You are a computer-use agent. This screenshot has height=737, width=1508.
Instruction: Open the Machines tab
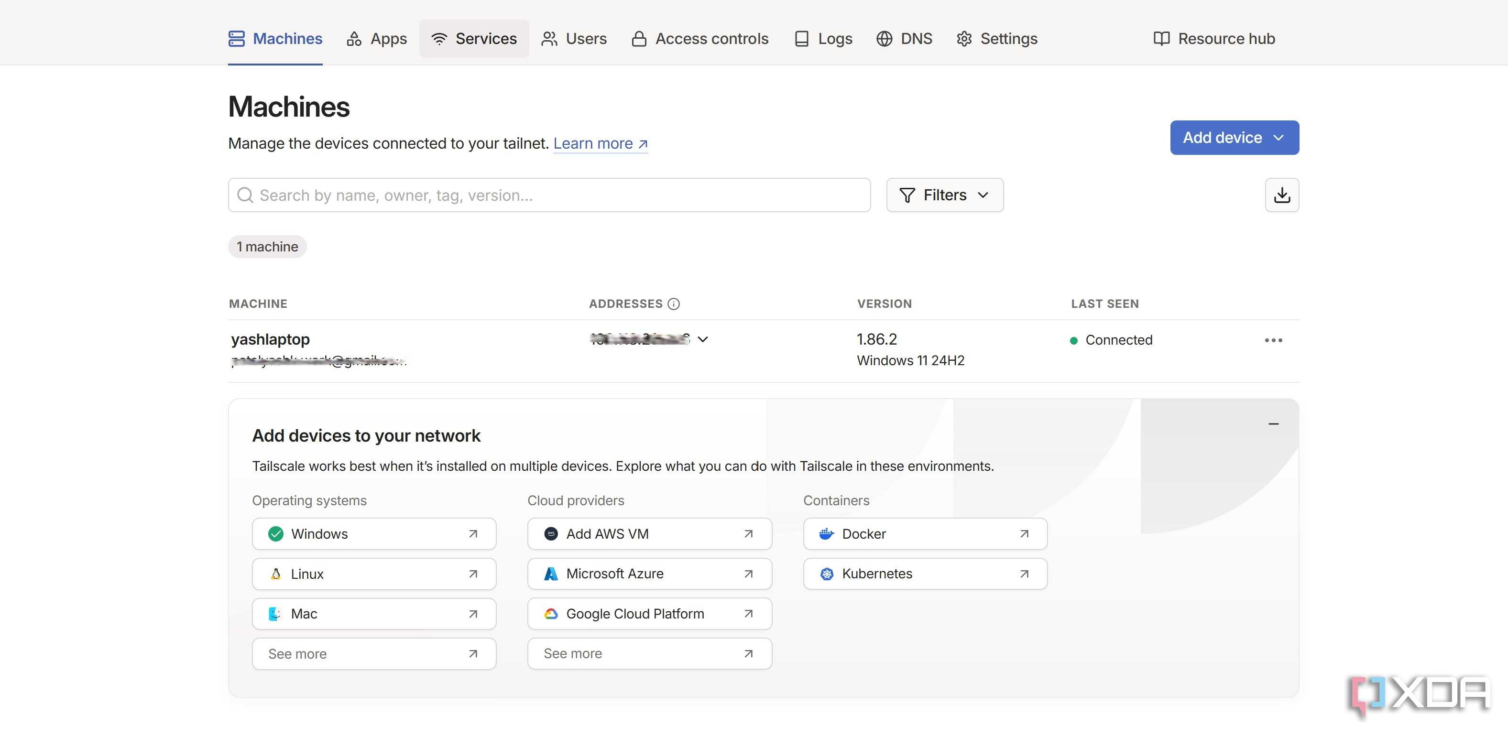point(275,39)
